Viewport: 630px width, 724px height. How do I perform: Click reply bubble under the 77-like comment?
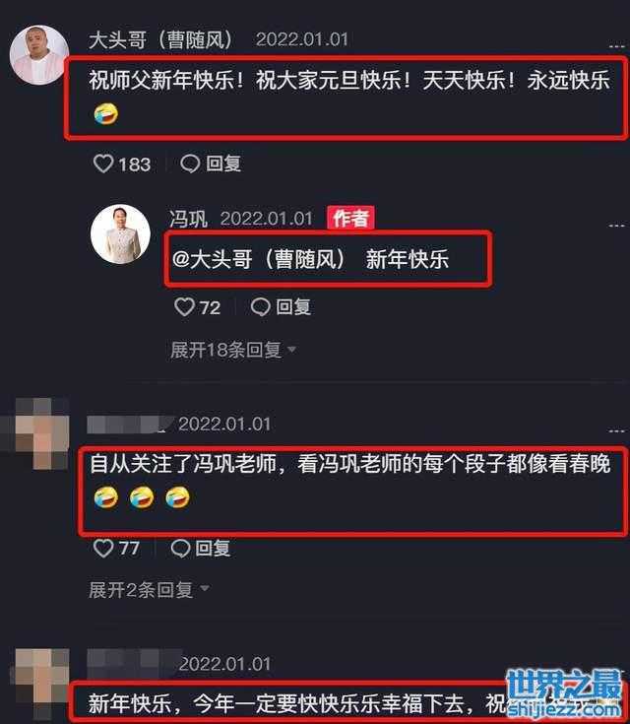180,549
